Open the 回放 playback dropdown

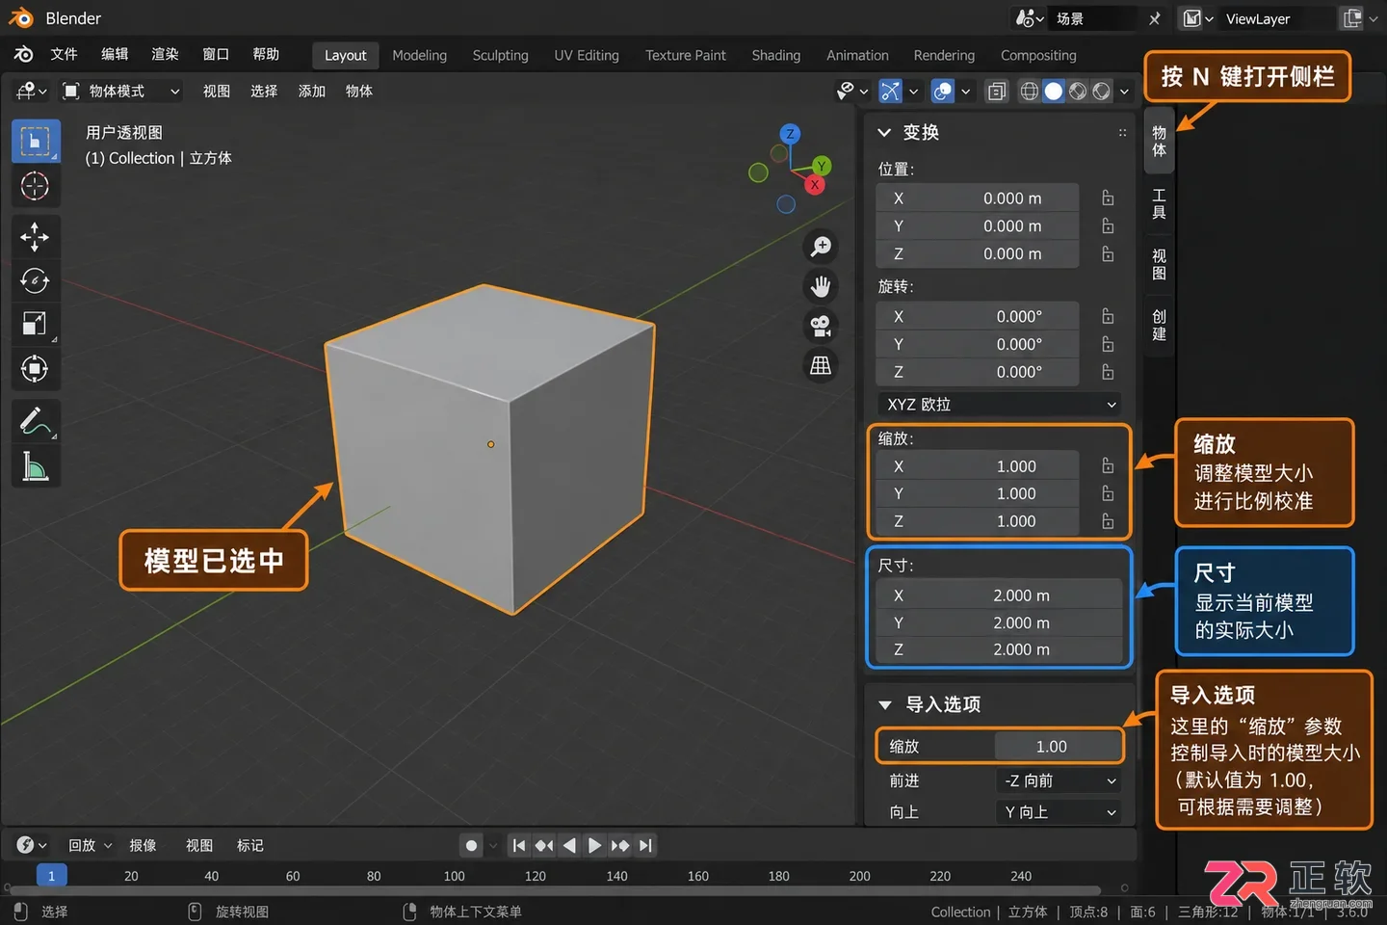coord(90,846)
